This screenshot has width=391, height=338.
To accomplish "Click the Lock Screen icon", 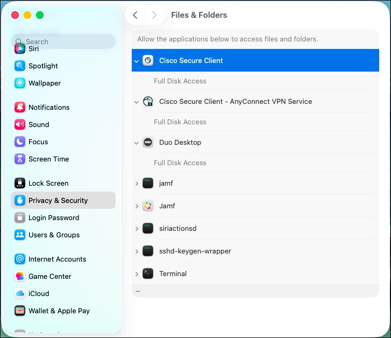I will coord(20,183).
